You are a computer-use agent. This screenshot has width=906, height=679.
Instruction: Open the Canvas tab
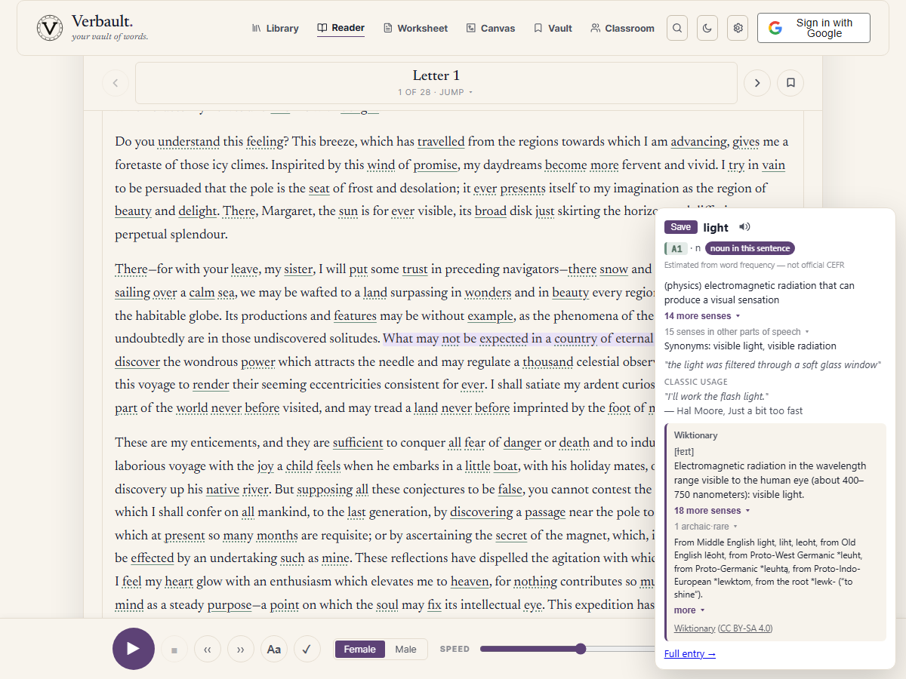(x=491, y=28)
